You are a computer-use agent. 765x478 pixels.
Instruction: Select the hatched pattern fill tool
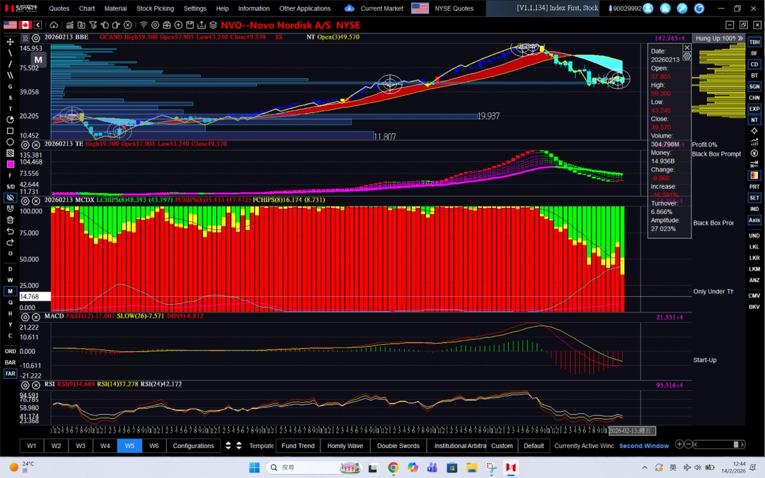(10, 153)
